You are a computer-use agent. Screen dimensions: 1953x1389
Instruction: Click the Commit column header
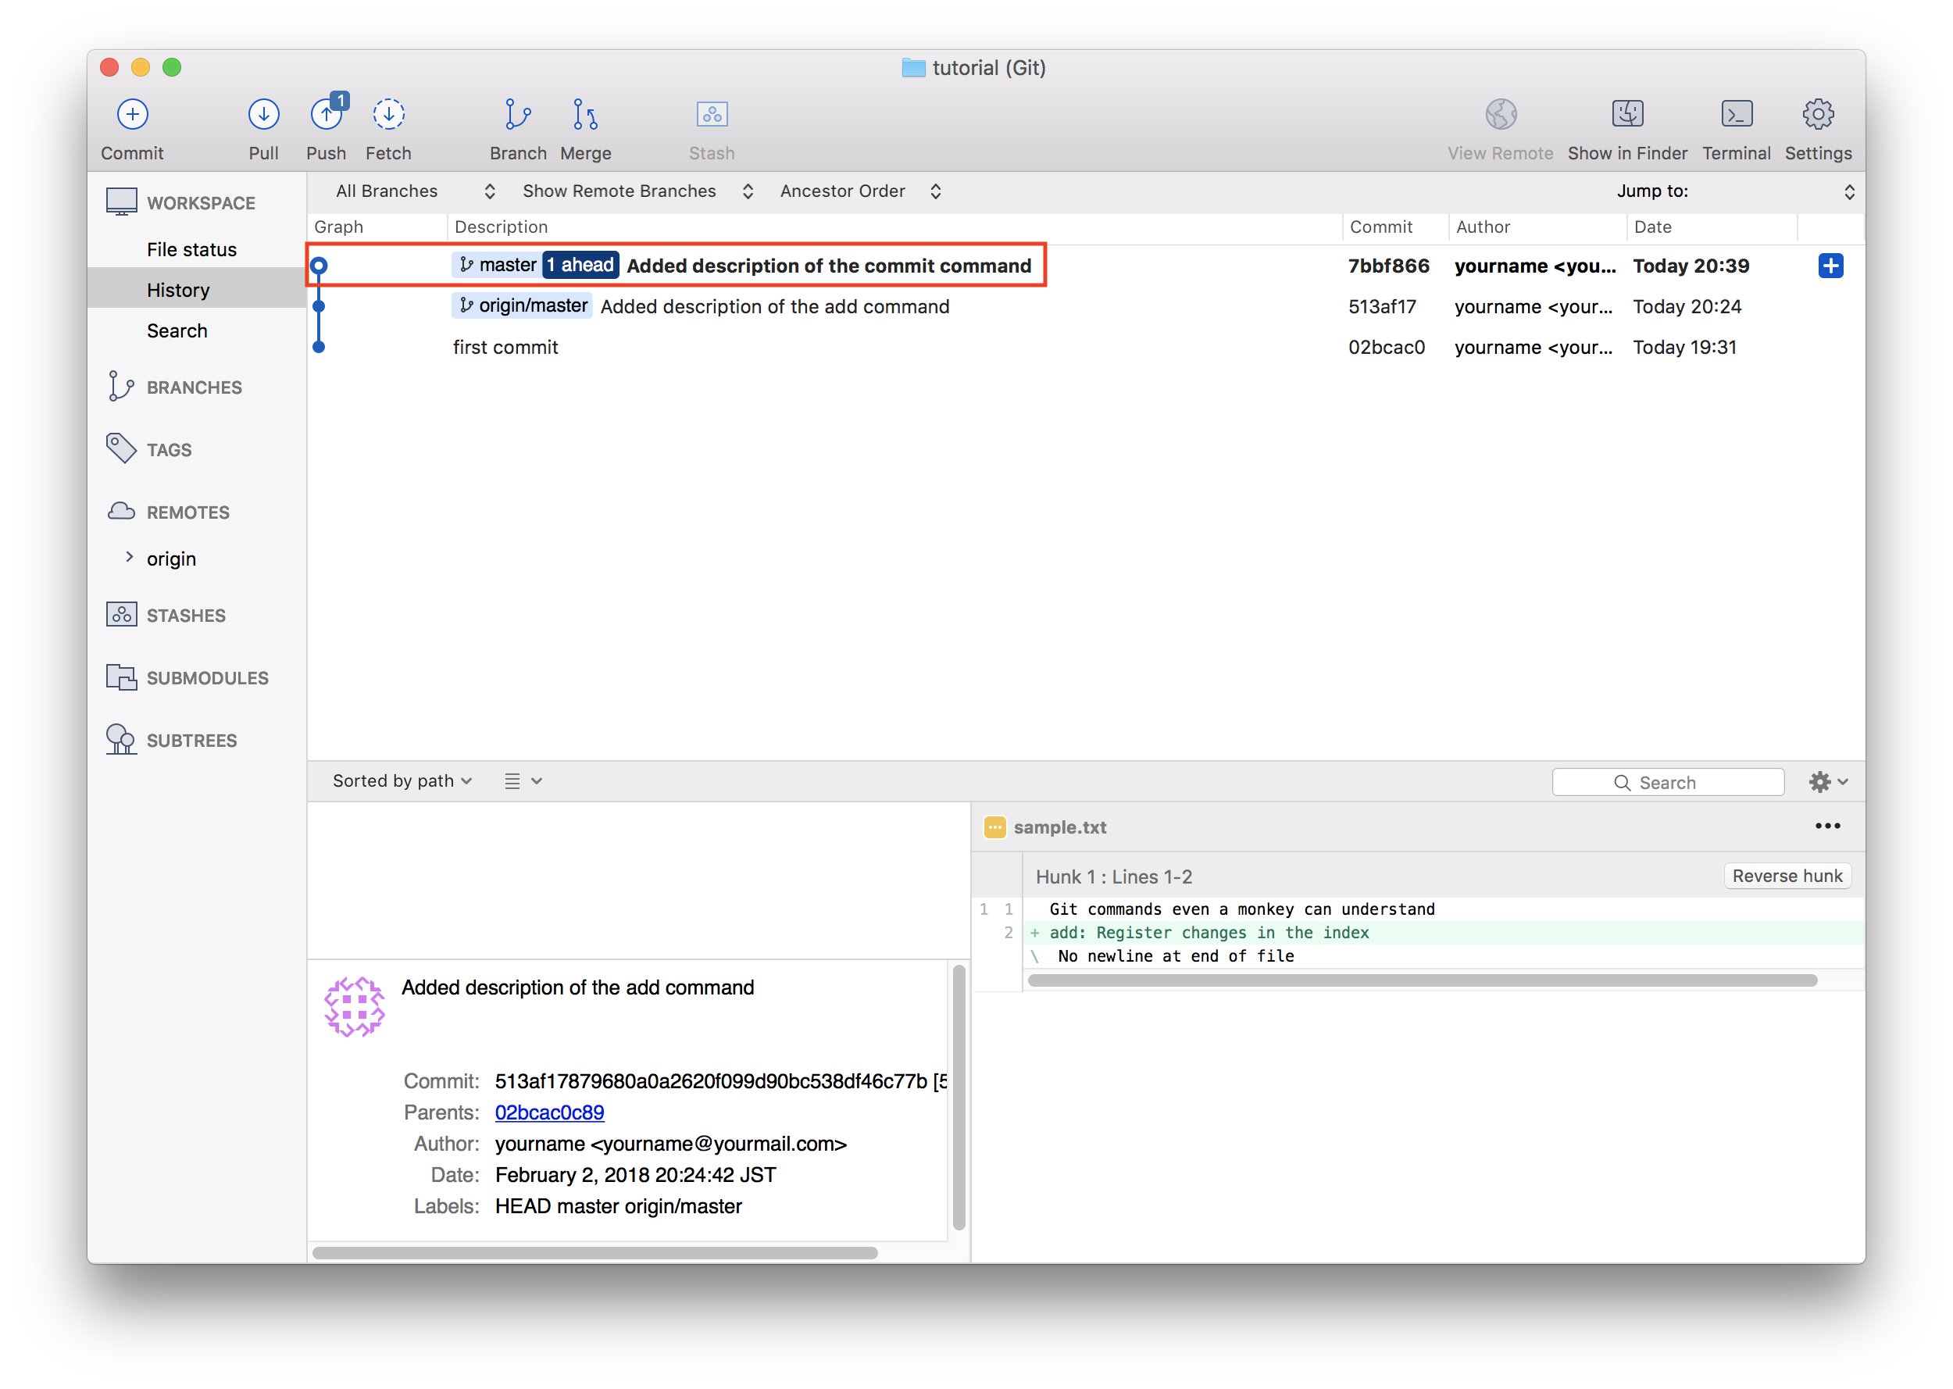coord(1395,227)
